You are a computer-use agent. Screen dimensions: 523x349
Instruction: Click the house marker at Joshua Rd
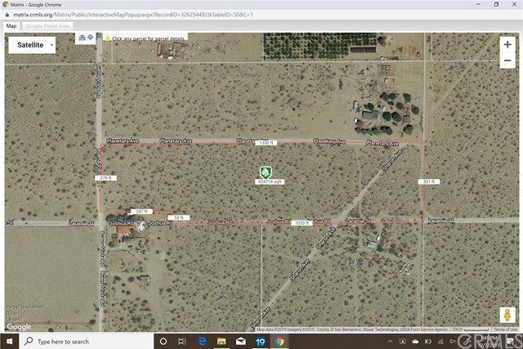pyautogui.click(x=140, y=226)
